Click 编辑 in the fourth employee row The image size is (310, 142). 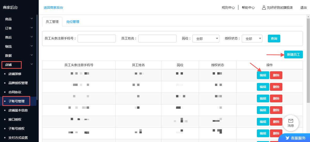[x=263, y=110]
